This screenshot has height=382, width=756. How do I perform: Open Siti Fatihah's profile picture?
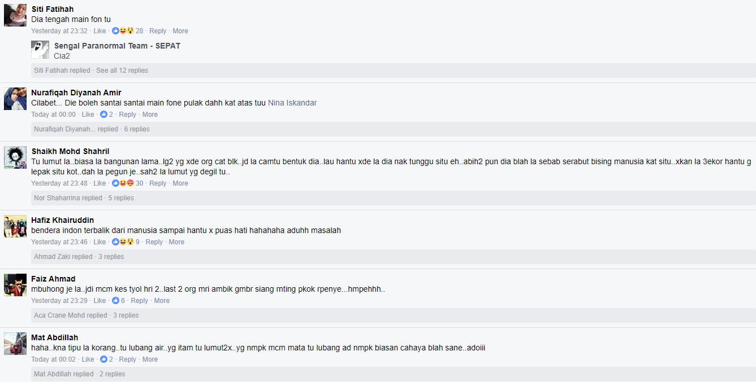tap(15, 15)
